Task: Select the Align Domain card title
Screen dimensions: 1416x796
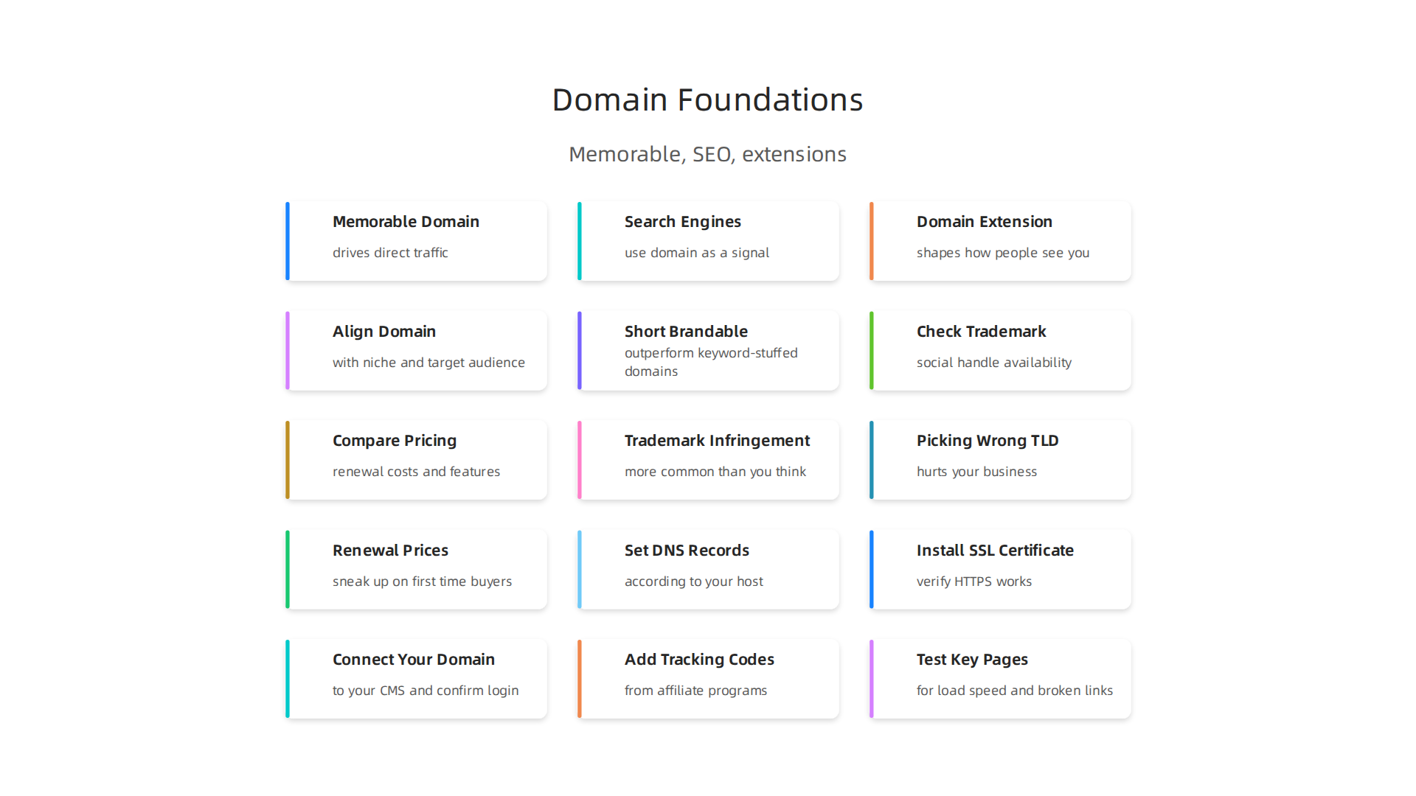Action: tap(383, 332)
